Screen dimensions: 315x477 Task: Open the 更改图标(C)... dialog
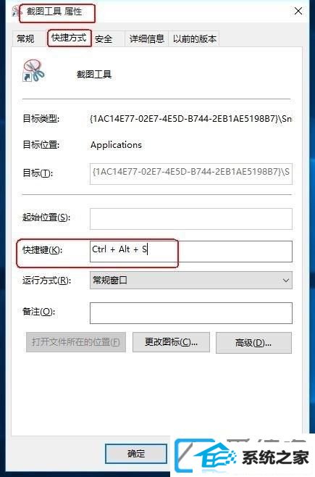pyautogui.click(x=171, y=342)
